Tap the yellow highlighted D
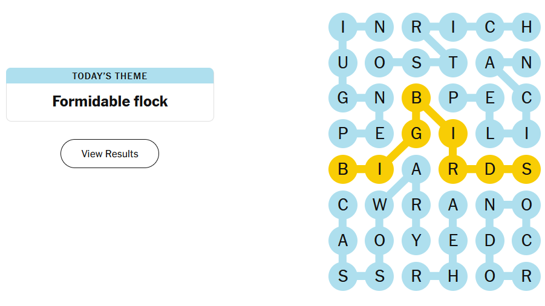 pos(490,169)
